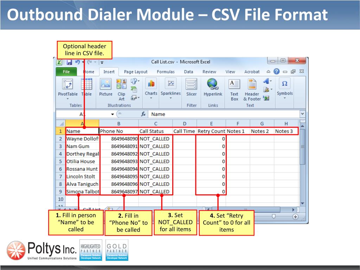The width and height of the screenshot is (360, 270).
Task: Open the Name Box dropdown
Action: 112,114
